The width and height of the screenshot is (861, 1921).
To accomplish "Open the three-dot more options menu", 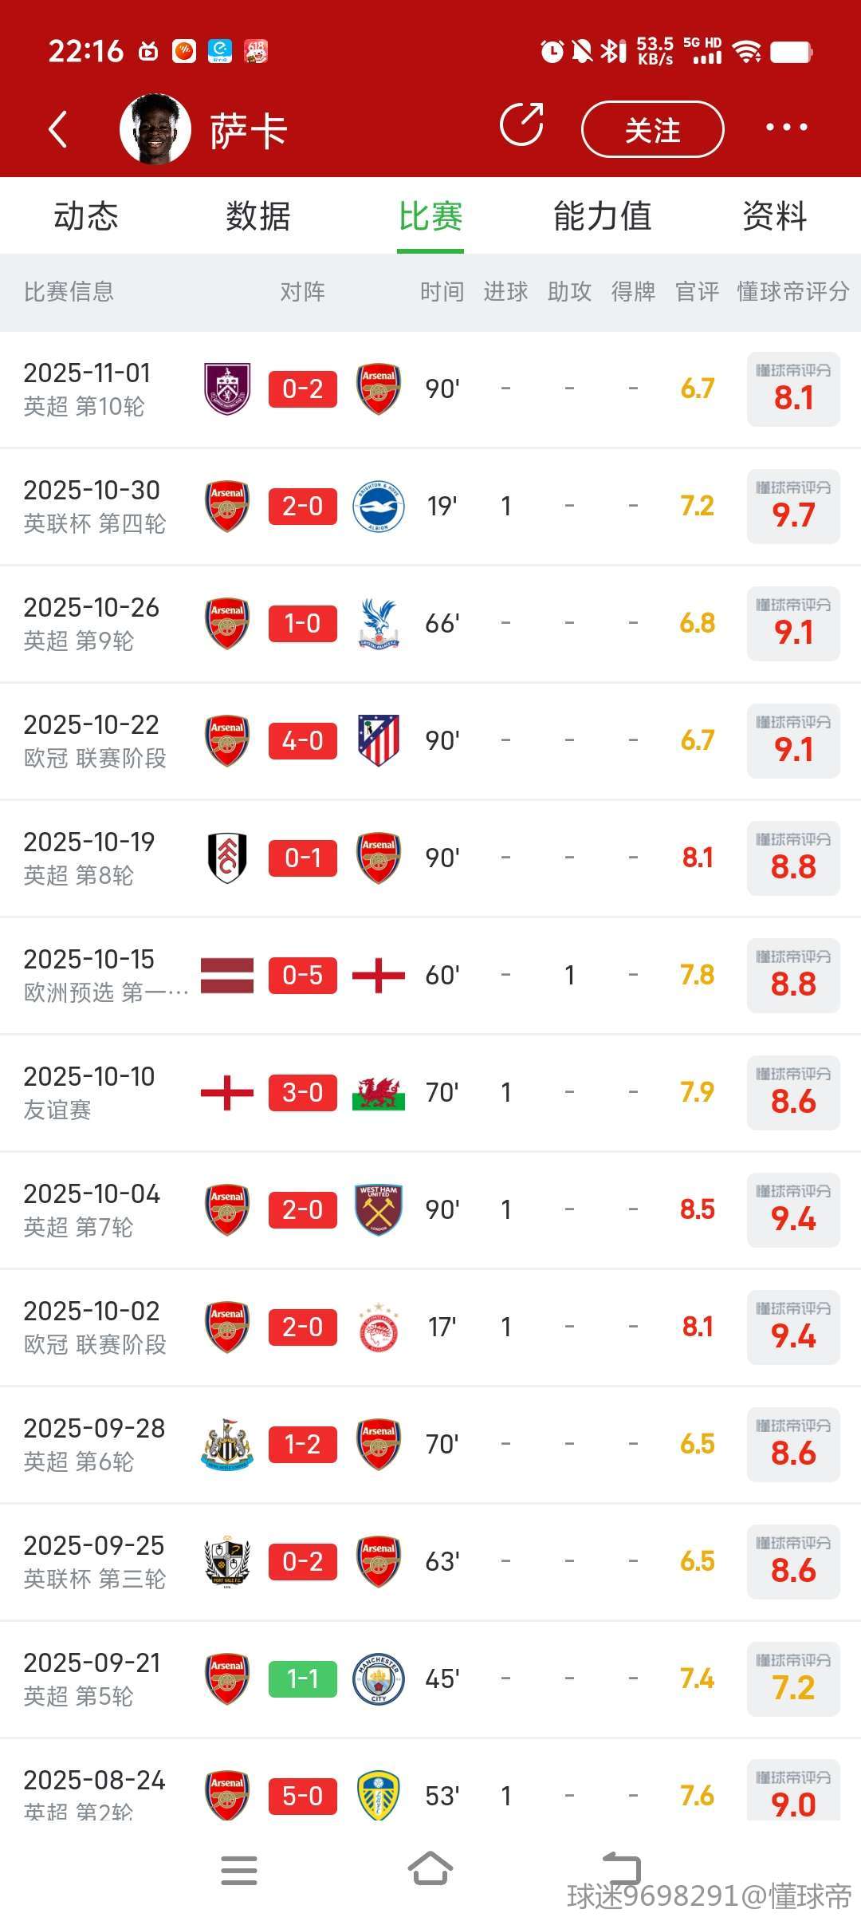I will pos(786,128).
